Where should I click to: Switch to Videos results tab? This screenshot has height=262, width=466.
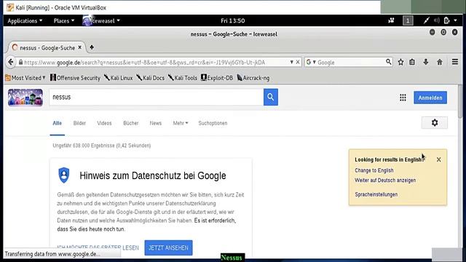104,123
